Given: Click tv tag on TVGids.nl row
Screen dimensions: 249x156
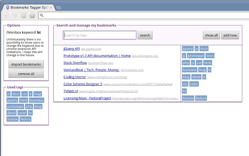Looking at the screenshot, I should (184, 91).
